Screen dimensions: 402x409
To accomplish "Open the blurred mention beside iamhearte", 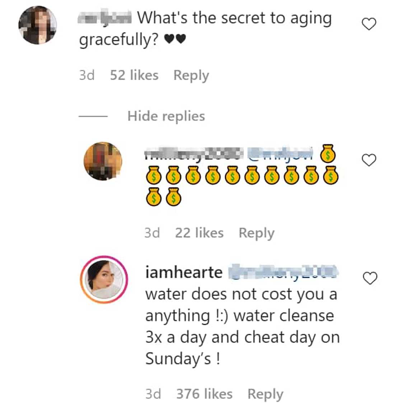I will pos(284,272).
